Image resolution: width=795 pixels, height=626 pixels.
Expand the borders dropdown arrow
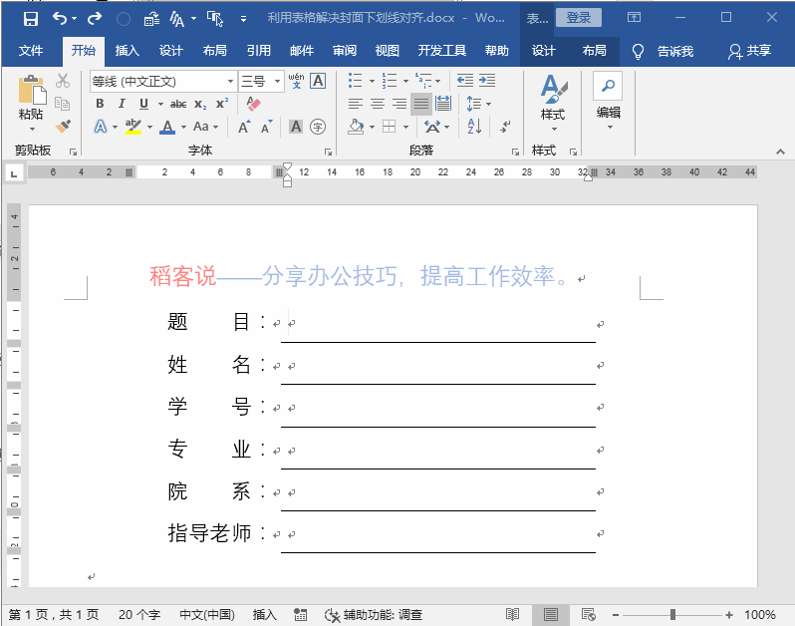406,127
